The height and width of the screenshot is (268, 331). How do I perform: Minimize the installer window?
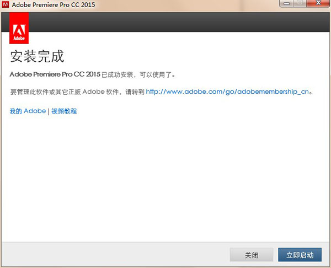[x=287, y=4]
